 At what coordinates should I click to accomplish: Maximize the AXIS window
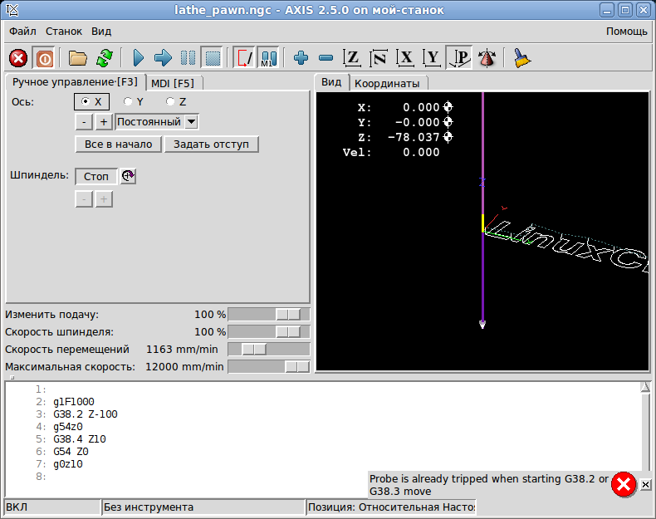point(625,10)
